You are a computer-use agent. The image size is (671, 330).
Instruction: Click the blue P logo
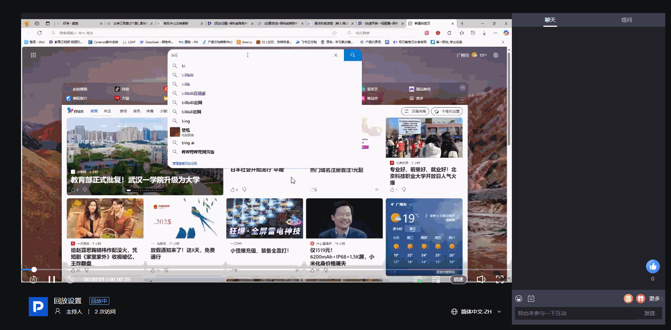click(38, 307)
